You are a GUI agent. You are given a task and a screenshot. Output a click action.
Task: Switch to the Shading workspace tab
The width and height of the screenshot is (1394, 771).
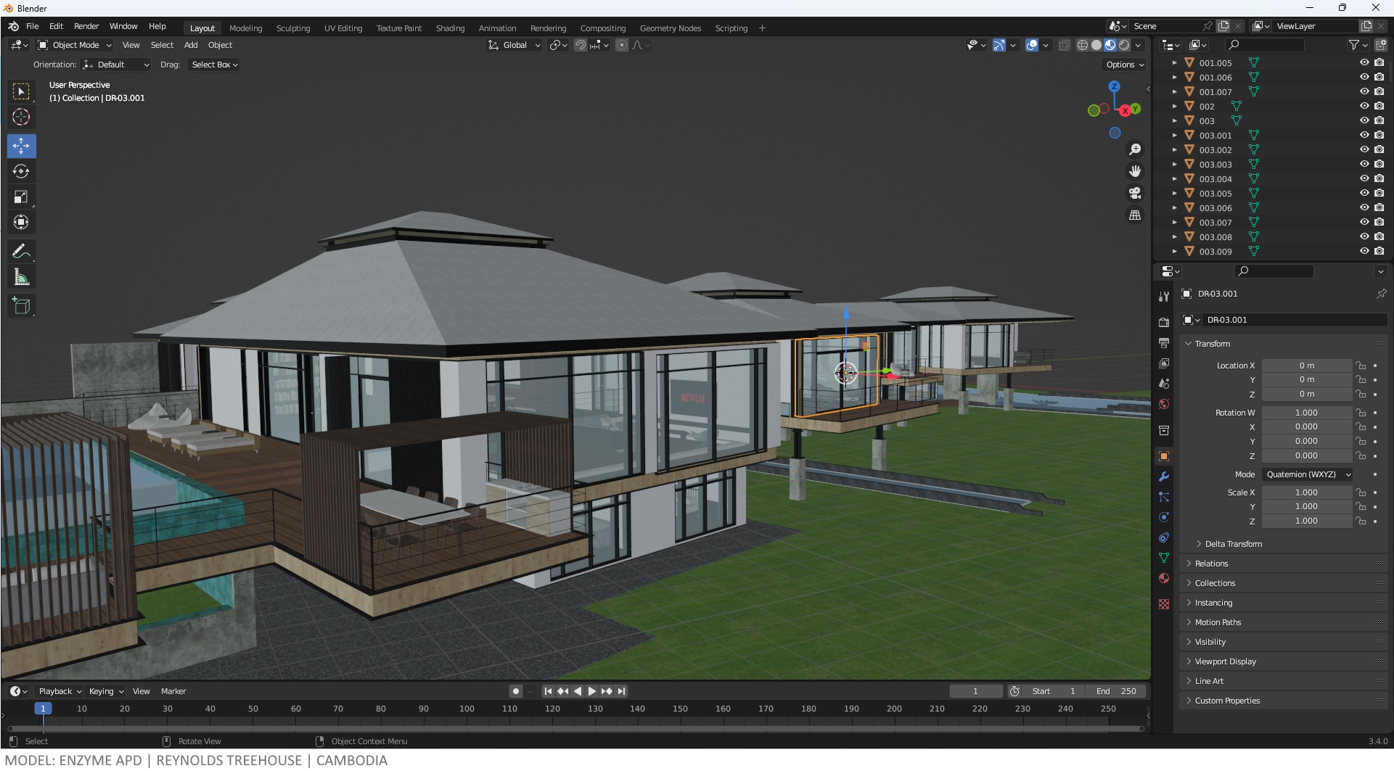coord(450,28)
